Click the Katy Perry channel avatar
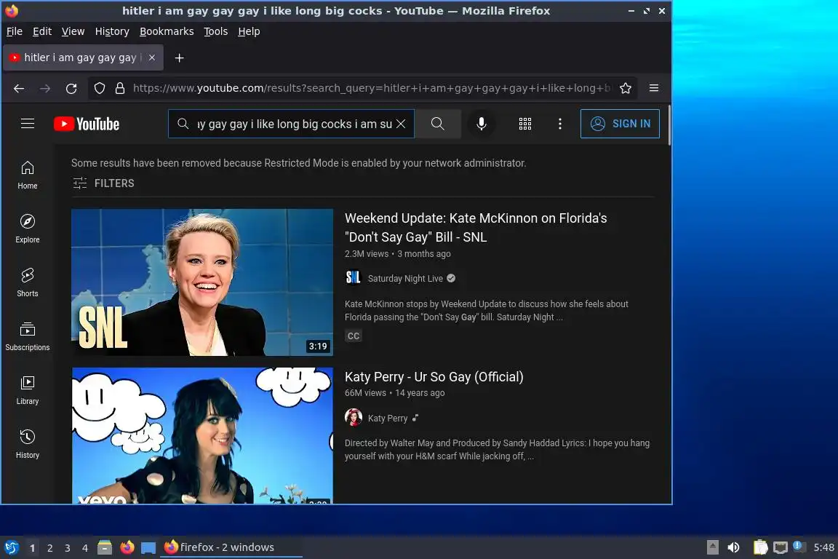 [x=354, y=417]
